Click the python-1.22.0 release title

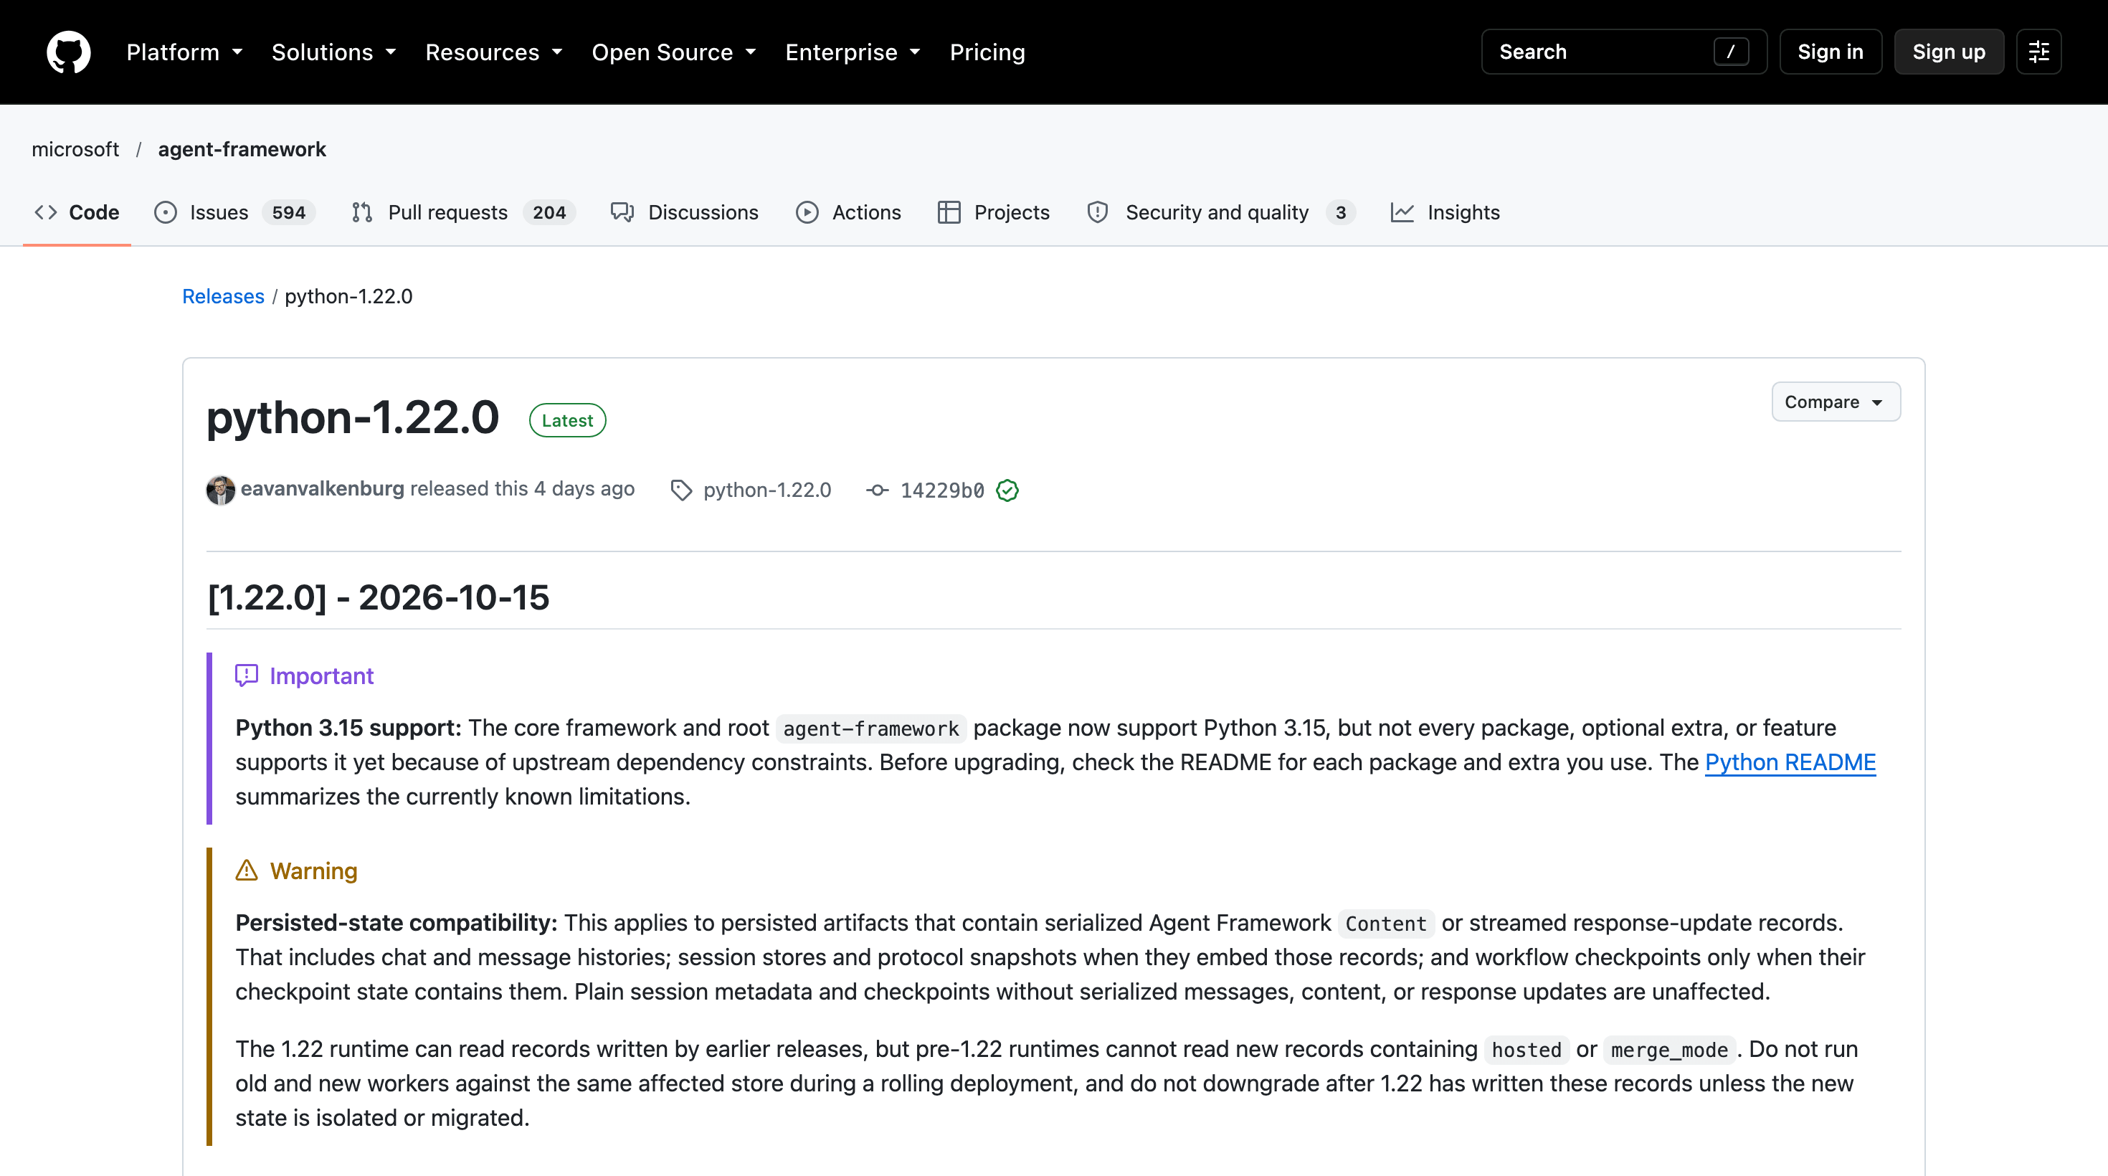(x=353, y=417)
